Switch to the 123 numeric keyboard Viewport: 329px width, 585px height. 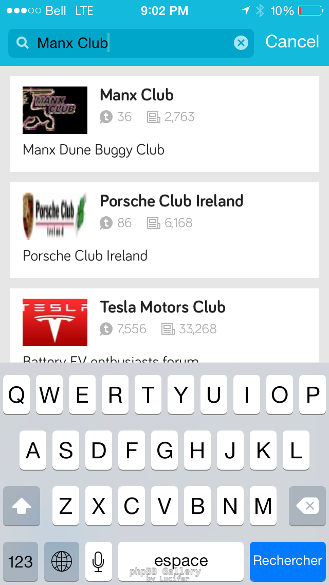(21, 561)
